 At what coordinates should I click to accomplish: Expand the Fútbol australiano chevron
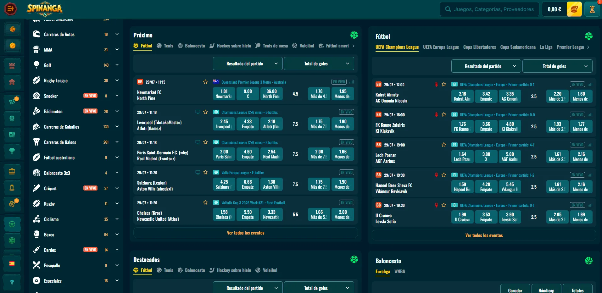117,157
